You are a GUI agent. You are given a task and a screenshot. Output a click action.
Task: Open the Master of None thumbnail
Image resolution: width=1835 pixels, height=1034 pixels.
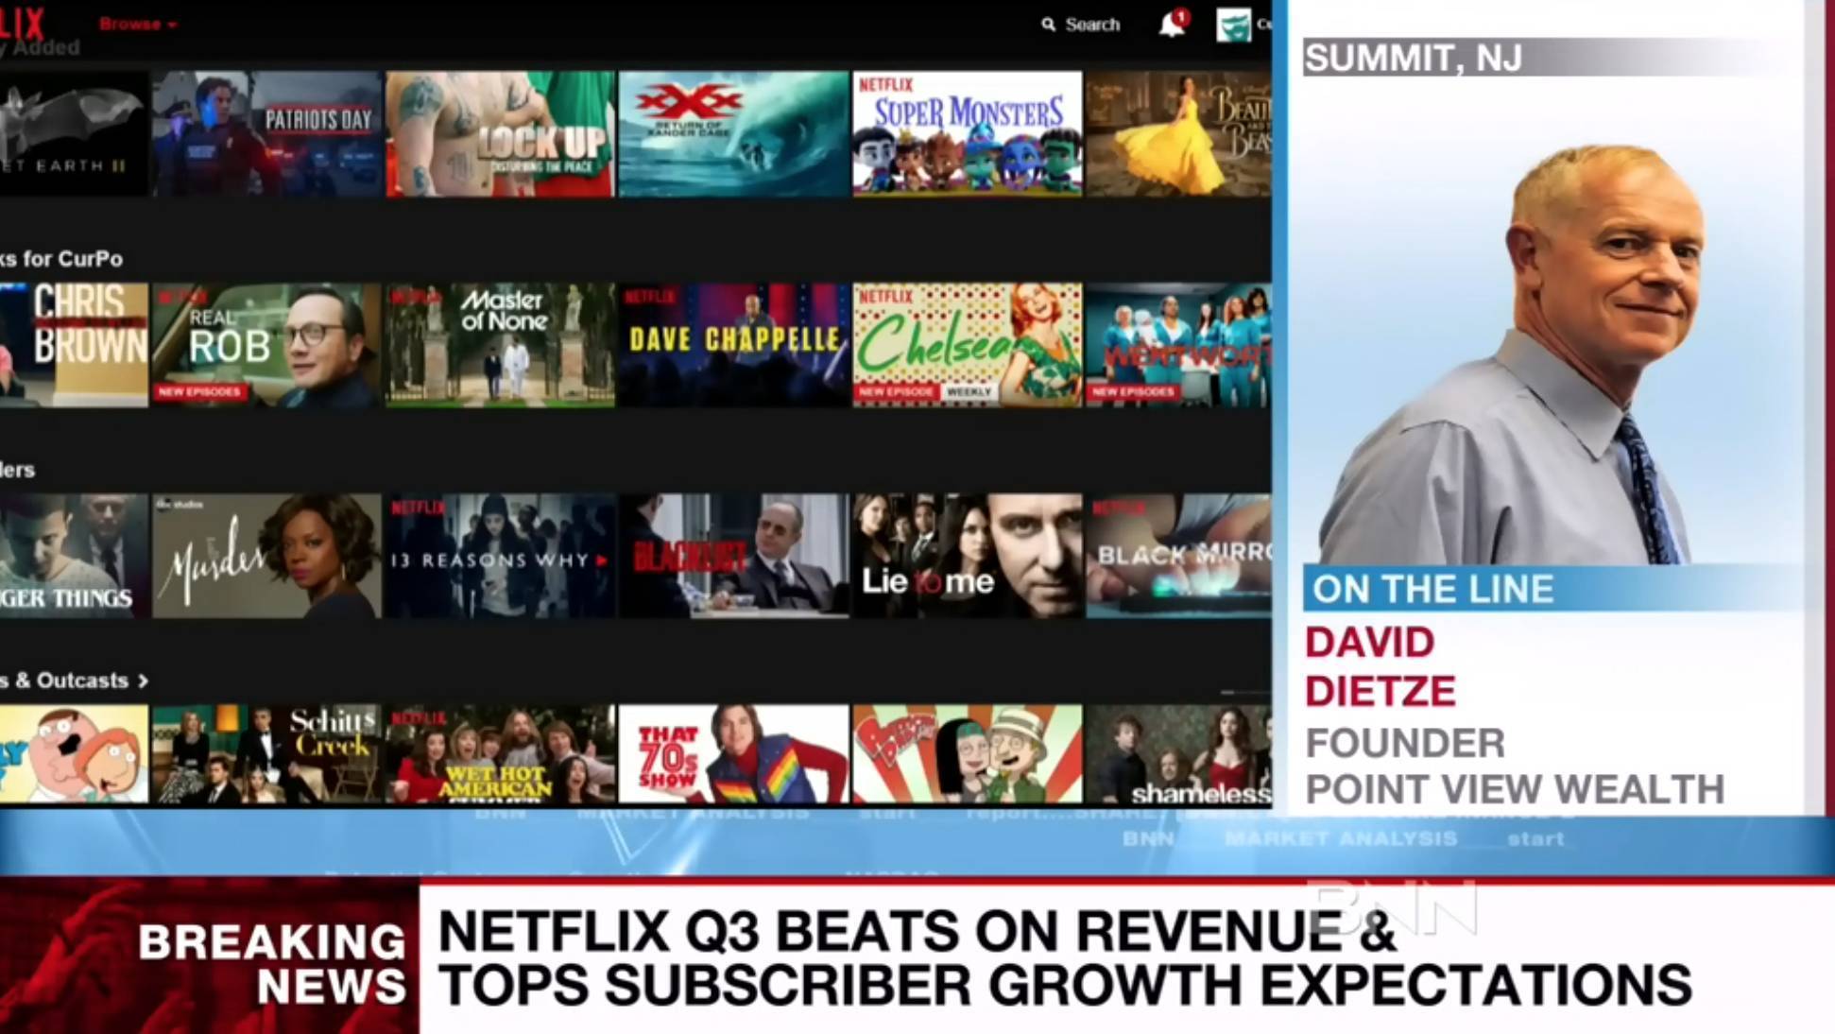click(x=500, y=345)
